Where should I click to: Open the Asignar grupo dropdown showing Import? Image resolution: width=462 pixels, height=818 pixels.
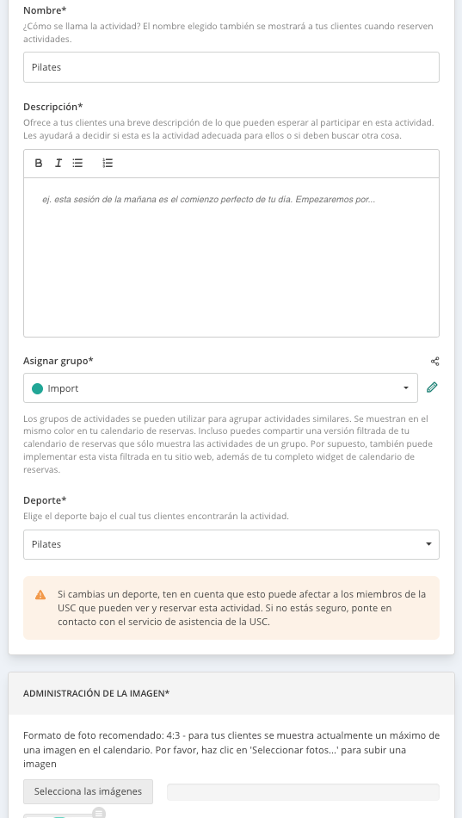(x=220, y=388)
